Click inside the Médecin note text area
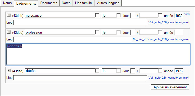Screen dimensions: 195x96 [x=98, y=54]
